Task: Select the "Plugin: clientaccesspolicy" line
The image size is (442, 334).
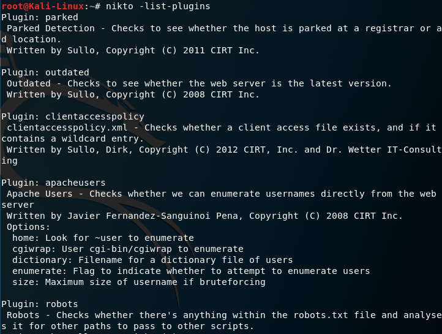Action: click(x=73, y=116)
